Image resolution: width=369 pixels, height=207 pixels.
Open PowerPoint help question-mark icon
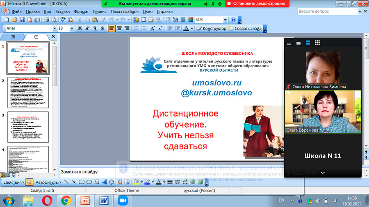coord(233,20)
